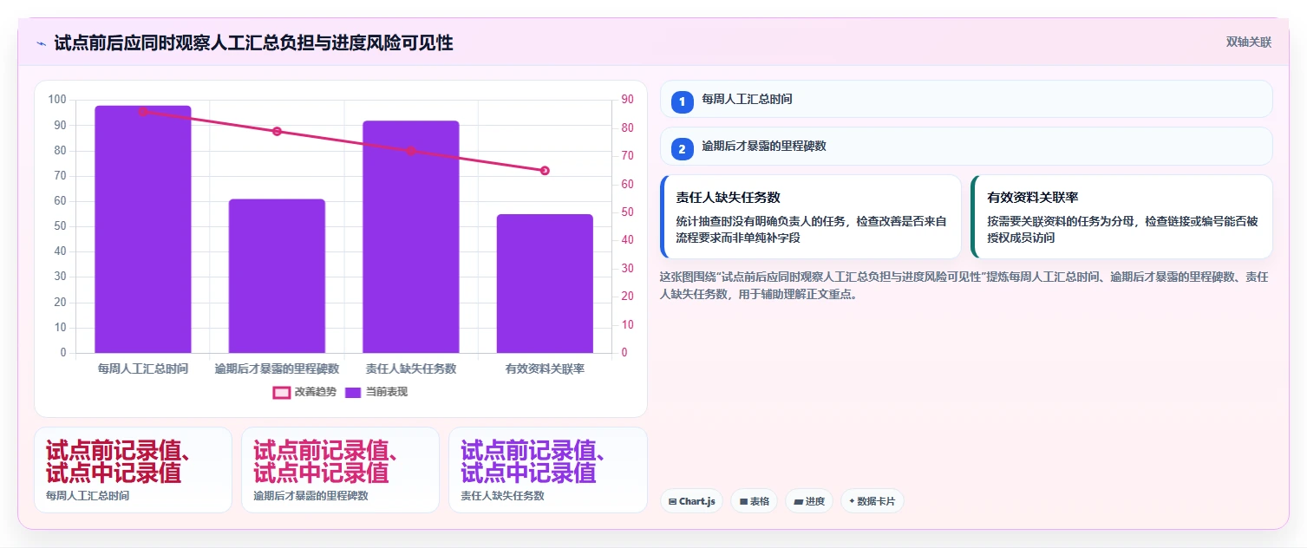The image size is (1307, 548).
Task: Click the left axis value 100
Action: click(x=57, y=100)
